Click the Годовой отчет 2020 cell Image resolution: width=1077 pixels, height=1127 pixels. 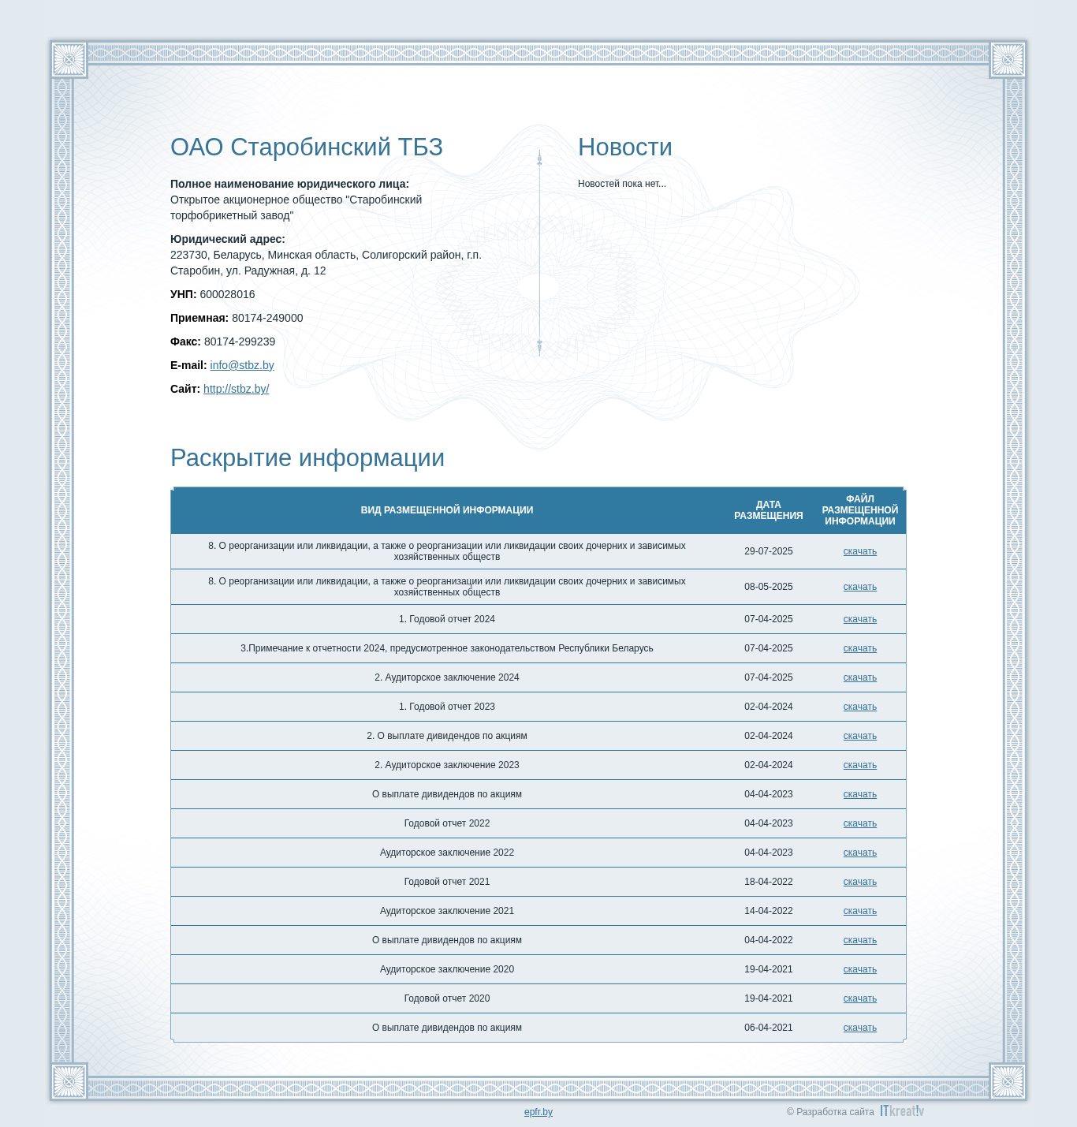(447, 998)
